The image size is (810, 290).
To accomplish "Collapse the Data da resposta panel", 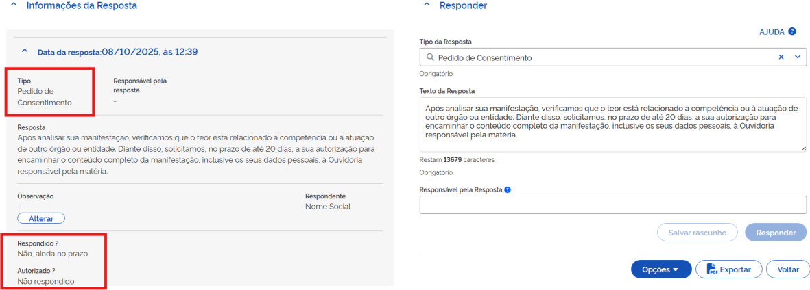I will 25,51.
